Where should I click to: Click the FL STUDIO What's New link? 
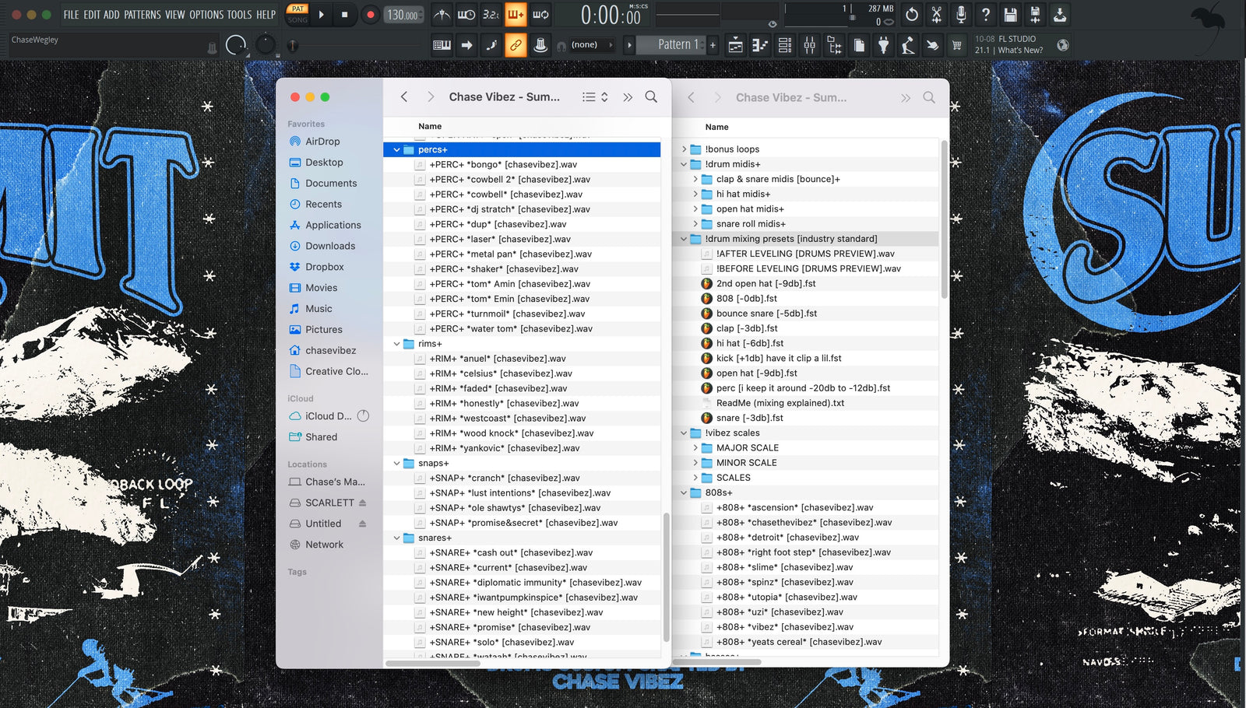click(x=1009, y=44)
